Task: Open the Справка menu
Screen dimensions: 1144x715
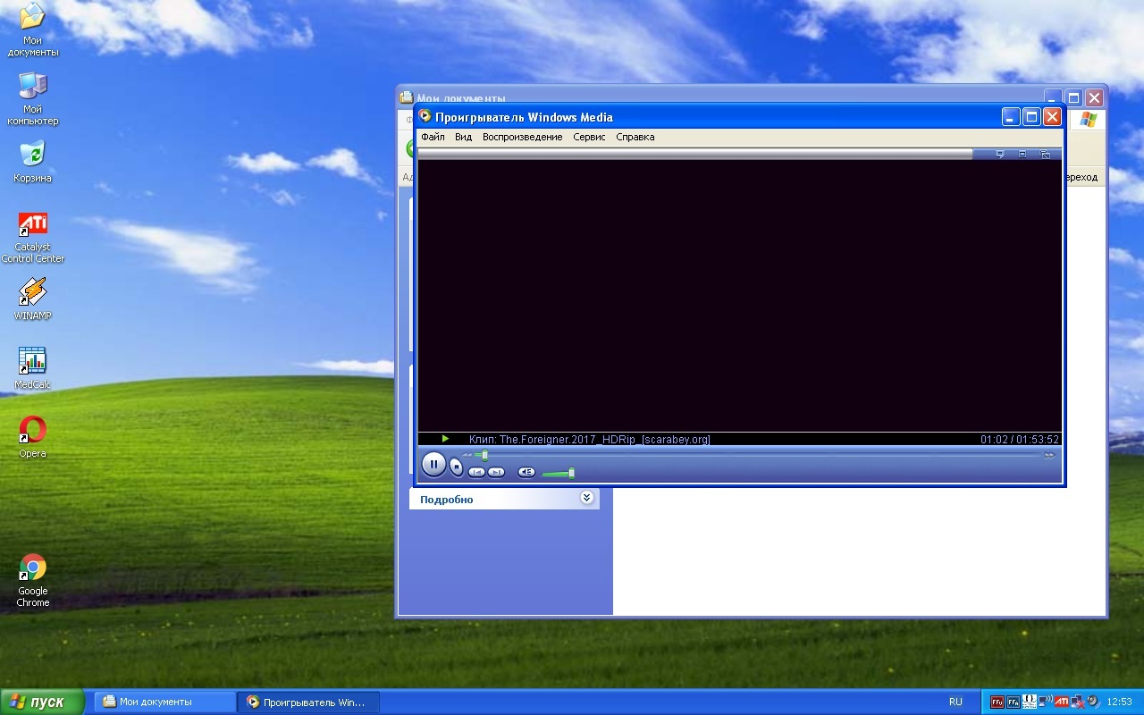Action: tap(635, 137)
